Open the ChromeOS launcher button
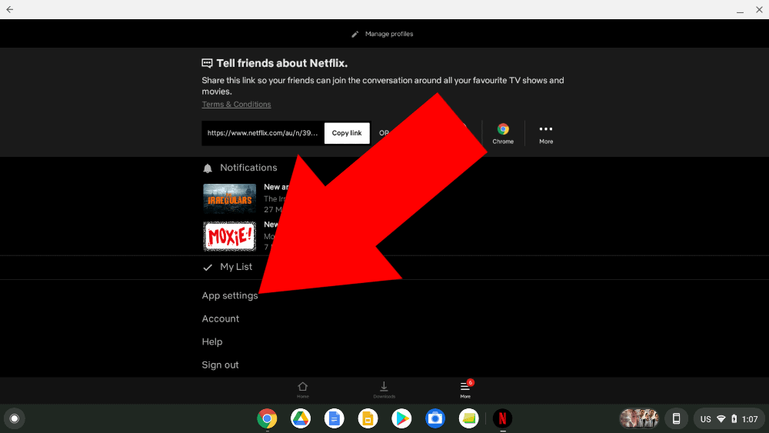 tap(14, 418)
